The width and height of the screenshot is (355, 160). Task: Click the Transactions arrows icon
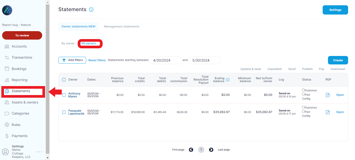click(7, 57)
